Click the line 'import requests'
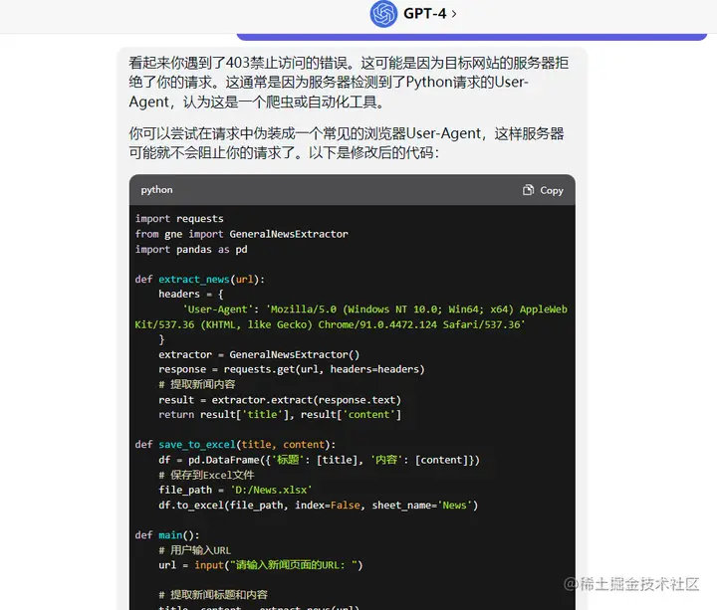 [179, 219]
